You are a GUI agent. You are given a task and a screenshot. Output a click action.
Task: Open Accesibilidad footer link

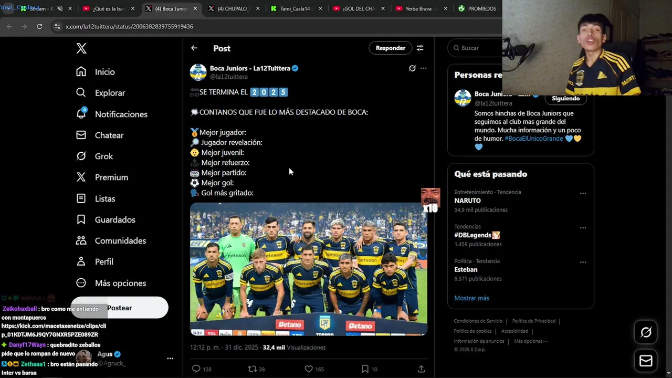[x=514, y=331]
